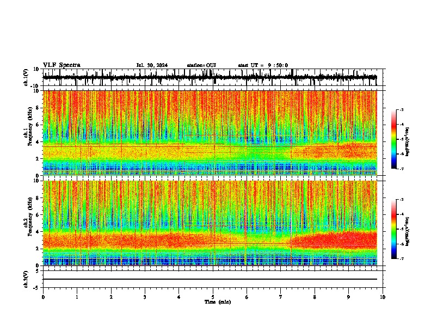Click inside the ch.2 spectrogram panel
This screenshot has width=431, height=333.
(x=210, y=223)
